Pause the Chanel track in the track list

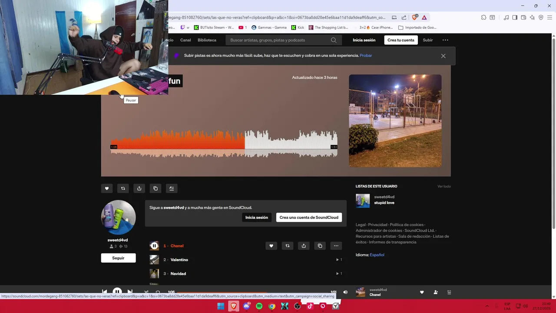pyautogui.click(x=154, y=246)
